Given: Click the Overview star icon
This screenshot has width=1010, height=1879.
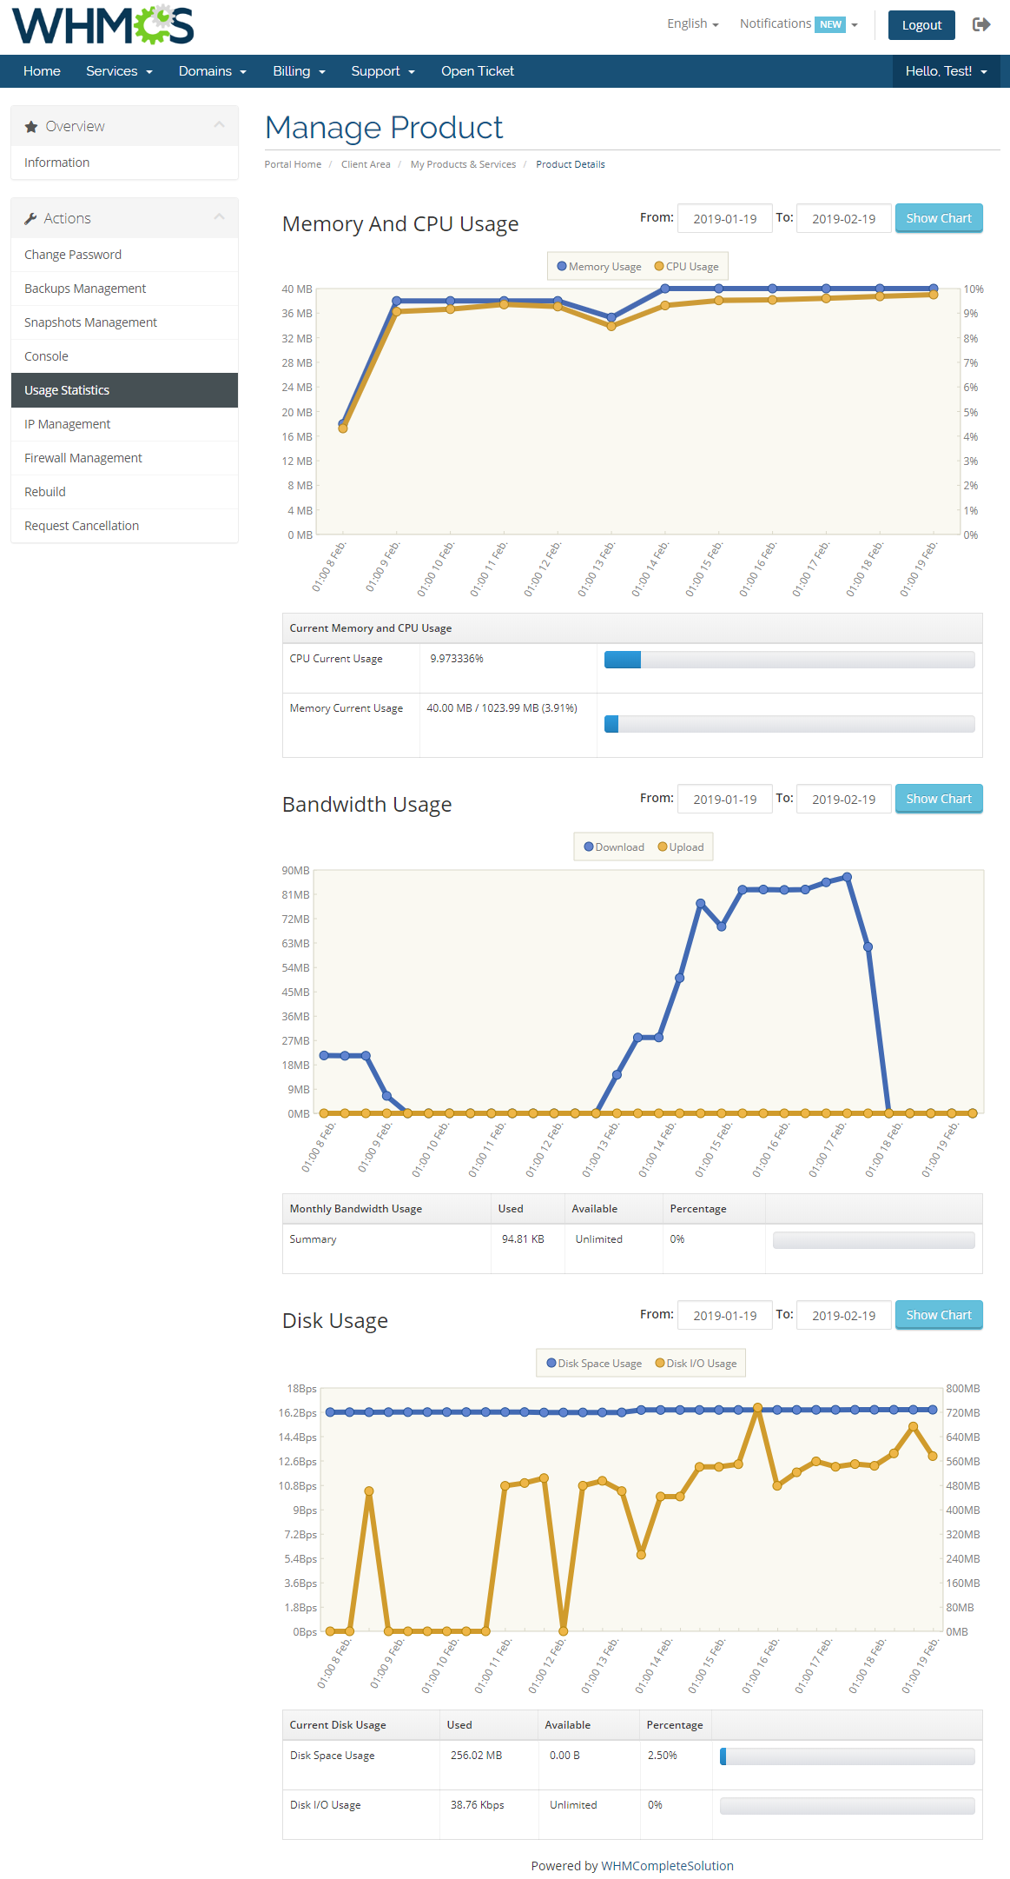Looking at the screenshot, I should point(31,127).
